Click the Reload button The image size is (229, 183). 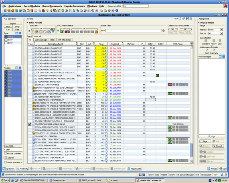[213, 169]
